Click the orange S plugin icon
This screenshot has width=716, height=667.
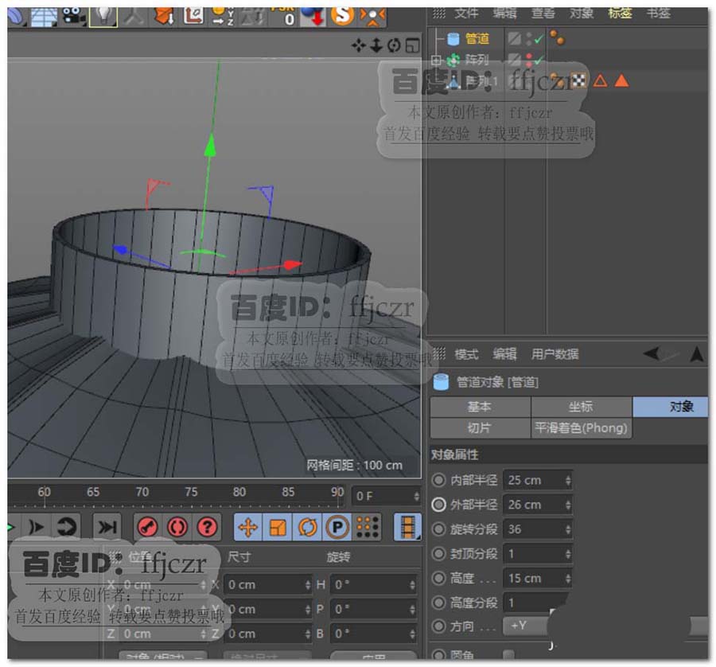point(342,17)
